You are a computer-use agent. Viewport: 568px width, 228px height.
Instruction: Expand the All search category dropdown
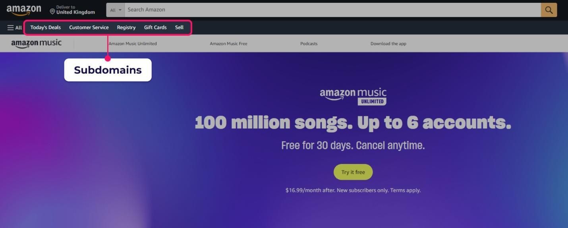coord(116,10)
